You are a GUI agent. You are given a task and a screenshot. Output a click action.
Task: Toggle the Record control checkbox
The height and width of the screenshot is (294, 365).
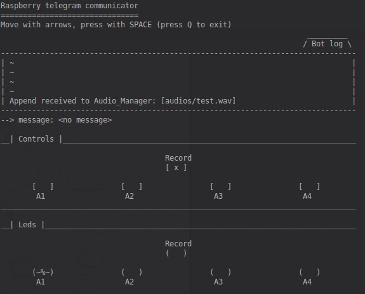click(x=176, y=168)
